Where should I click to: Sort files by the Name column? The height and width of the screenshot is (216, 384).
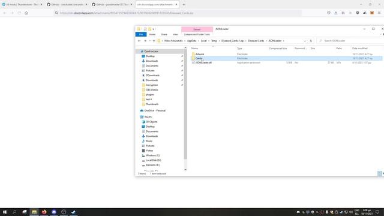pos(194,49)
